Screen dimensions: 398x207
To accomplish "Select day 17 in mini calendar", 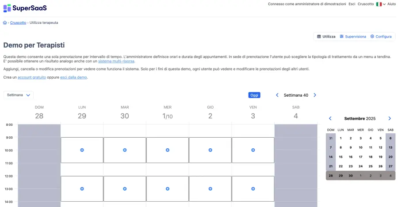I will (x=360, y=157).
